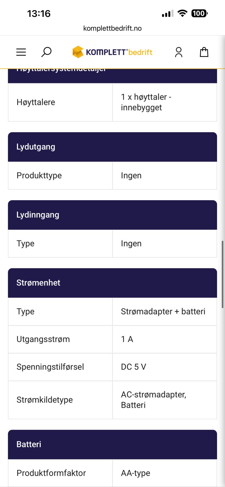Image resolution: width=225 pixels, height=487 pixels.
Task: Tap the Strømkildetype row label
Action: 45,400
